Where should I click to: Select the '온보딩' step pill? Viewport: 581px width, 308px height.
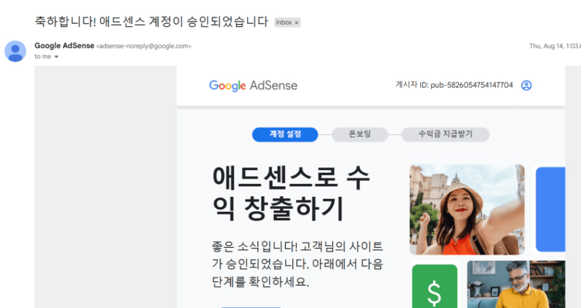(x=360, y=134)
